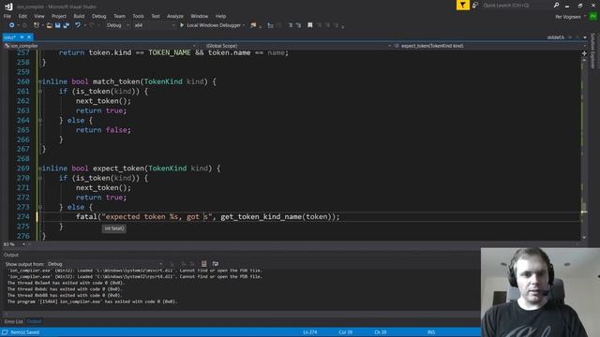Click the status bar icon beside Item(s) Saved

(x=5, y=332)
